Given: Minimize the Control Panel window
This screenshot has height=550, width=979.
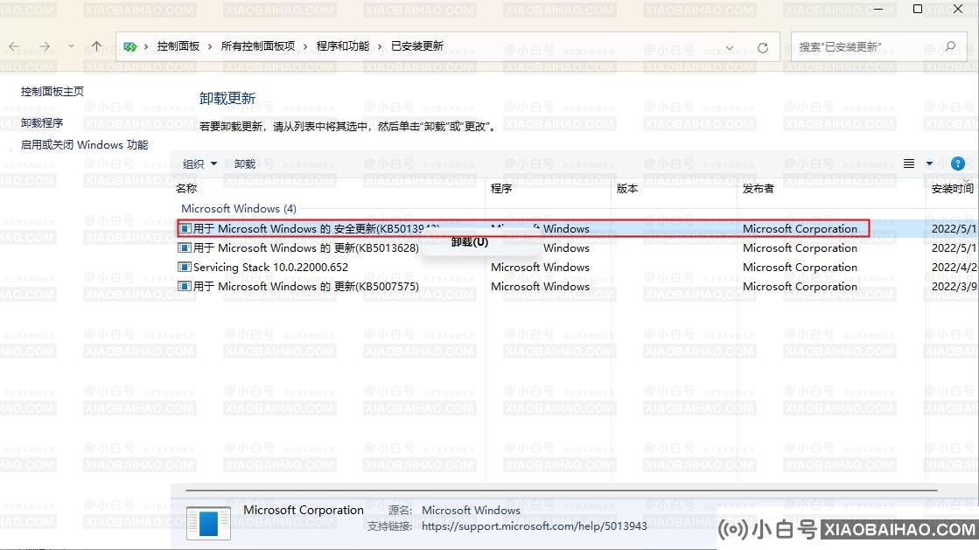Looking at the screenshot, I should (x=878, y=9).
